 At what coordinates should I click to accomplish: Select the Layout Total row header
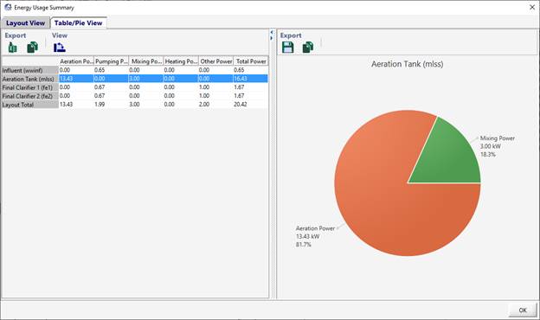30,105
